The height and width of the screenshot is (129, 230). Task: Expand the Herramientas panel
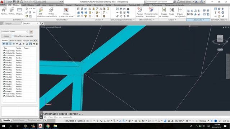(x=62, y=20)
